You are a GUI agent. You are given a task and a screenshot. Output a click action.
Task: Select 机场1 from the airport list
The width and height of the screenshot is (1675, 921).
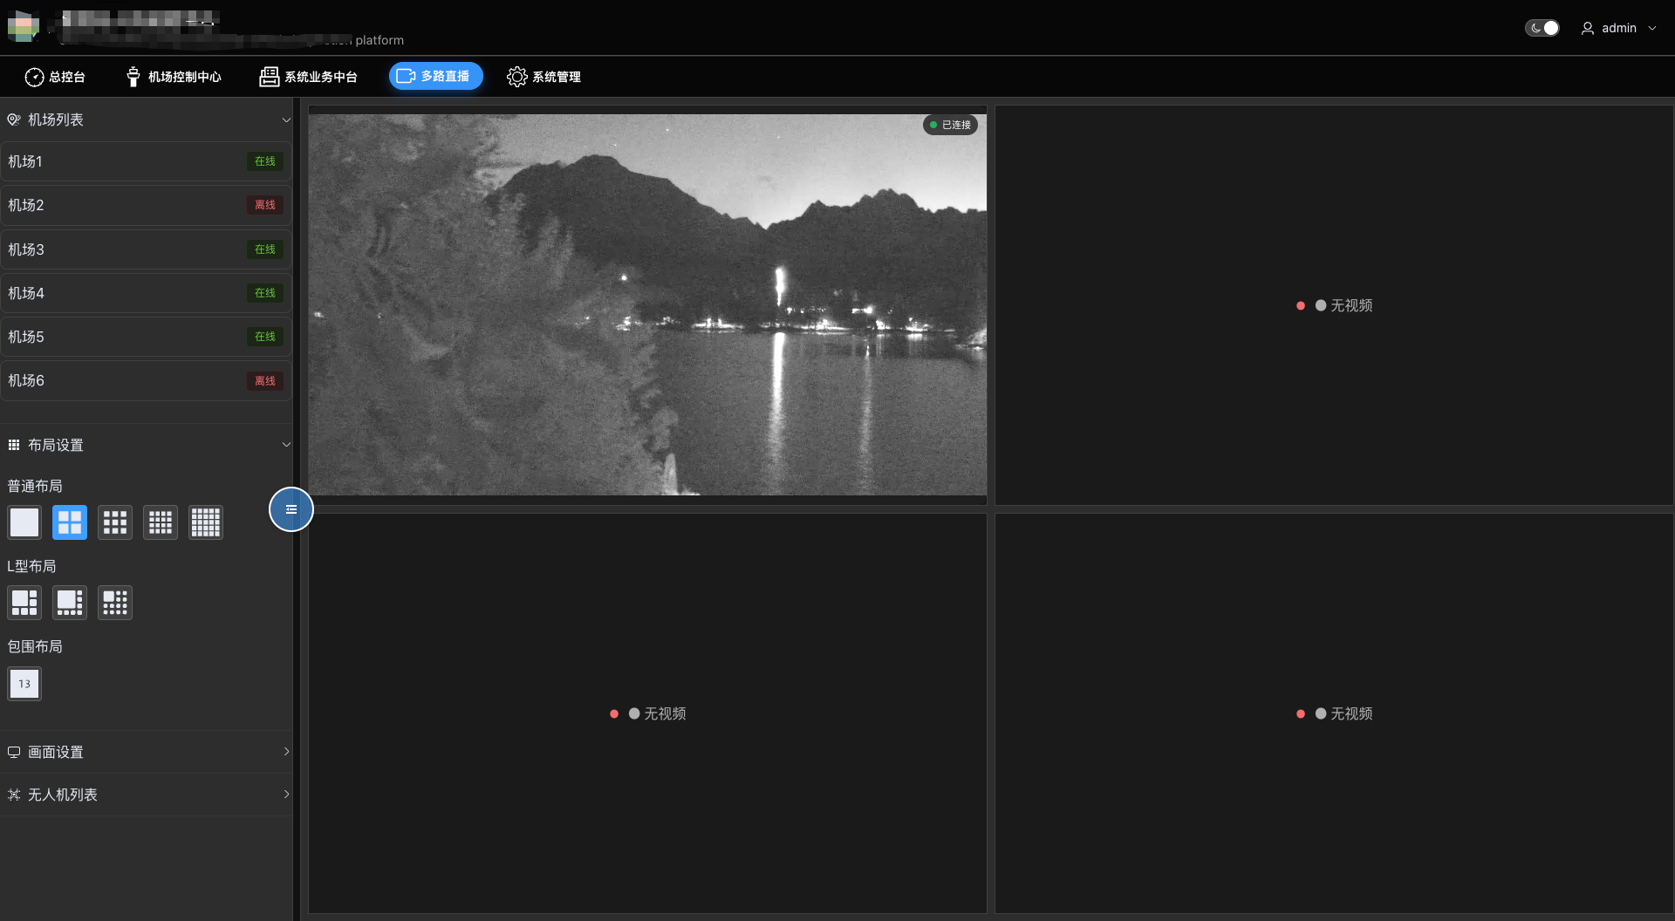[x=146, y=161]
